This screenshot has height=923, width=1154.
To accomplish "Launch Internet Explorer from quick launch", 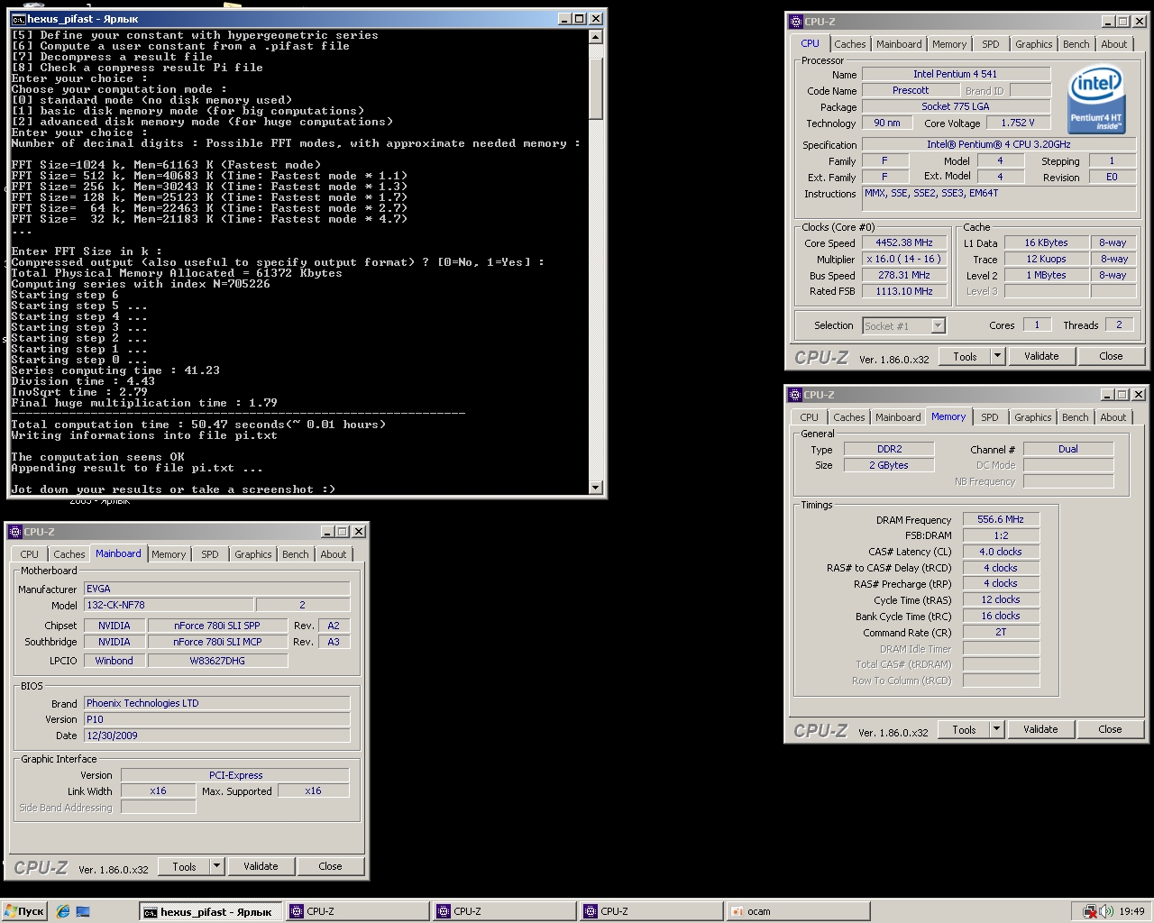I will 63,911.
